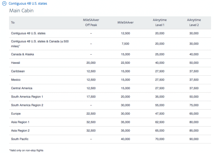Image resolution: width=214 pixels, height=153 pixels.
Task: Select the Hawaii row label
Action: (x=16, y=62)
